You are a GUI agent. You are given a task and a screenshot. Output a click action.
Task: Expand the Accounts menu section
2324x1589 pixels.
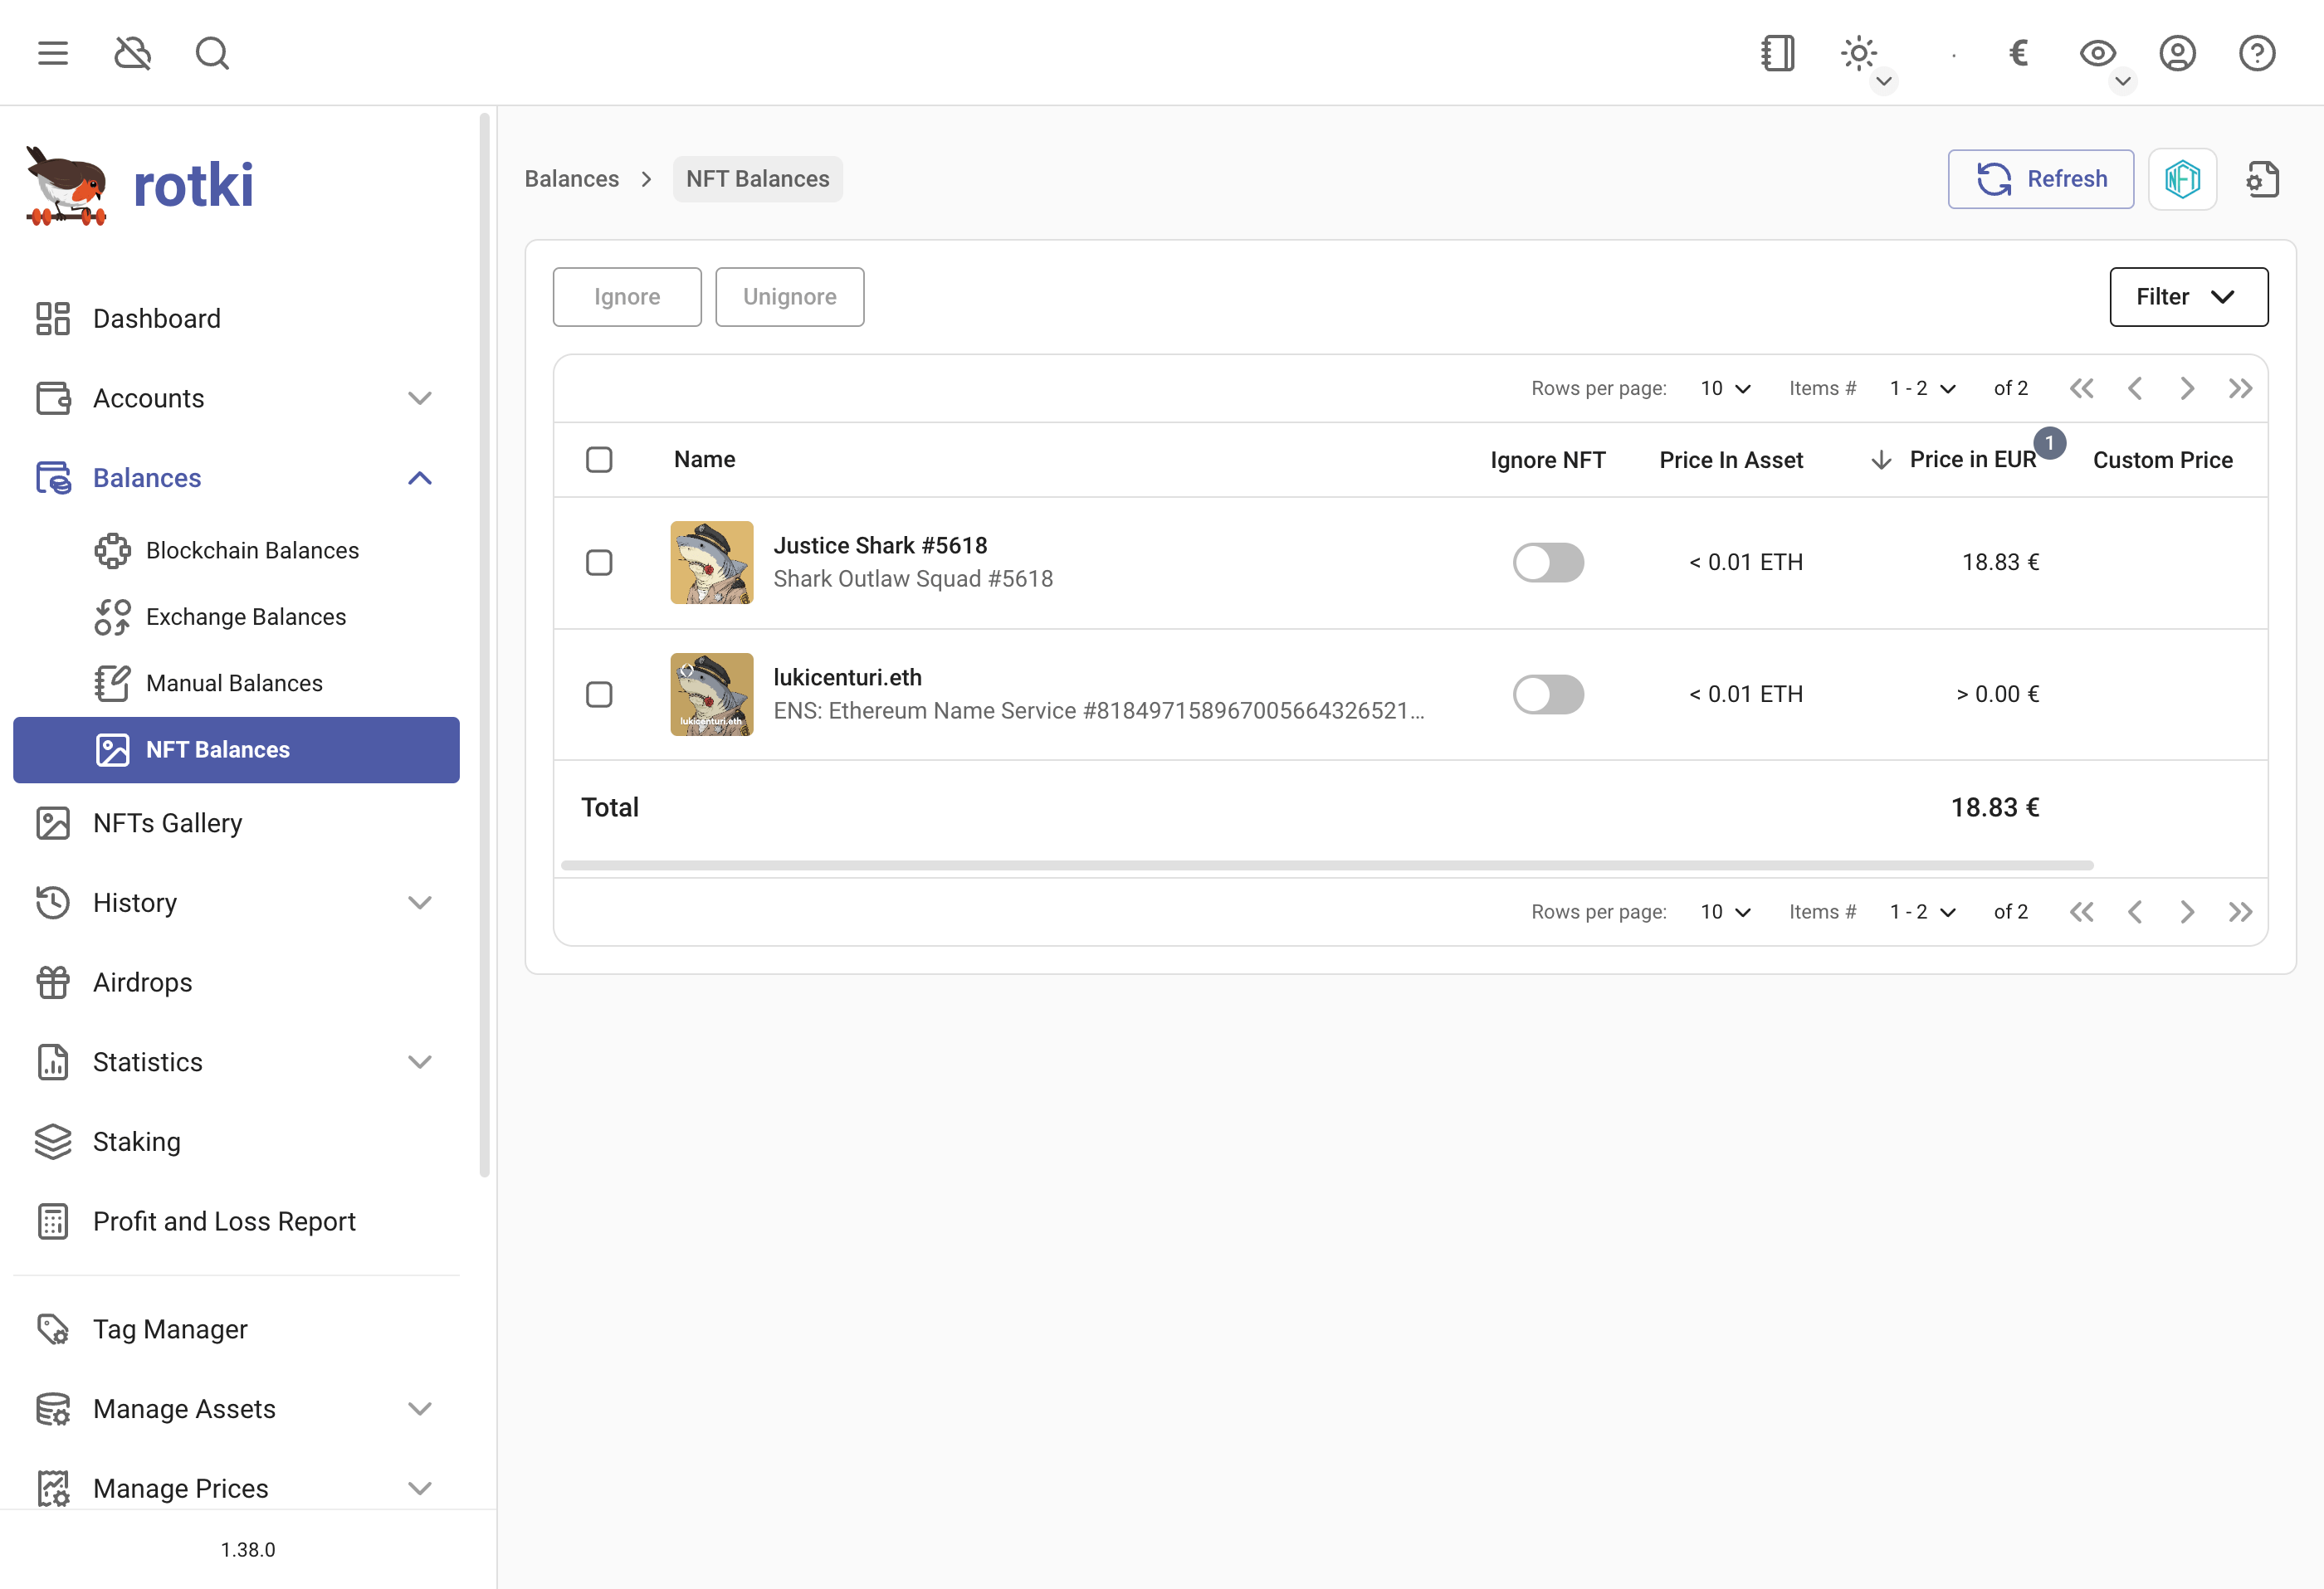[420, 398]
